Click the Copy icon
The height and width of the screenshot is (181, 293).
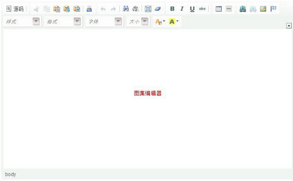tap(47, 9)
